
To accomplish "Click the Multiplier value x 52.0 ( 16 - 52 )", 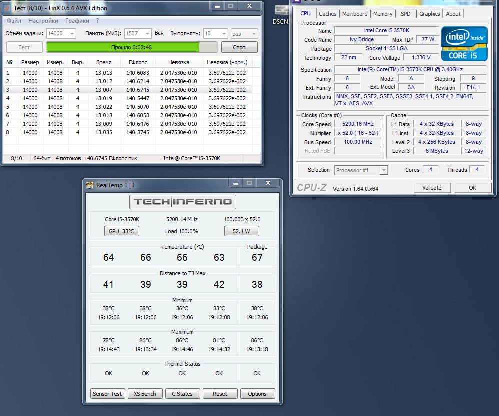I will (x=358, y=133).
